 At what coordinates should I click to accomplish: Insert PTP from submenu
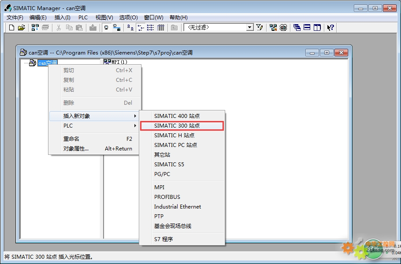[x=182, y=216]
